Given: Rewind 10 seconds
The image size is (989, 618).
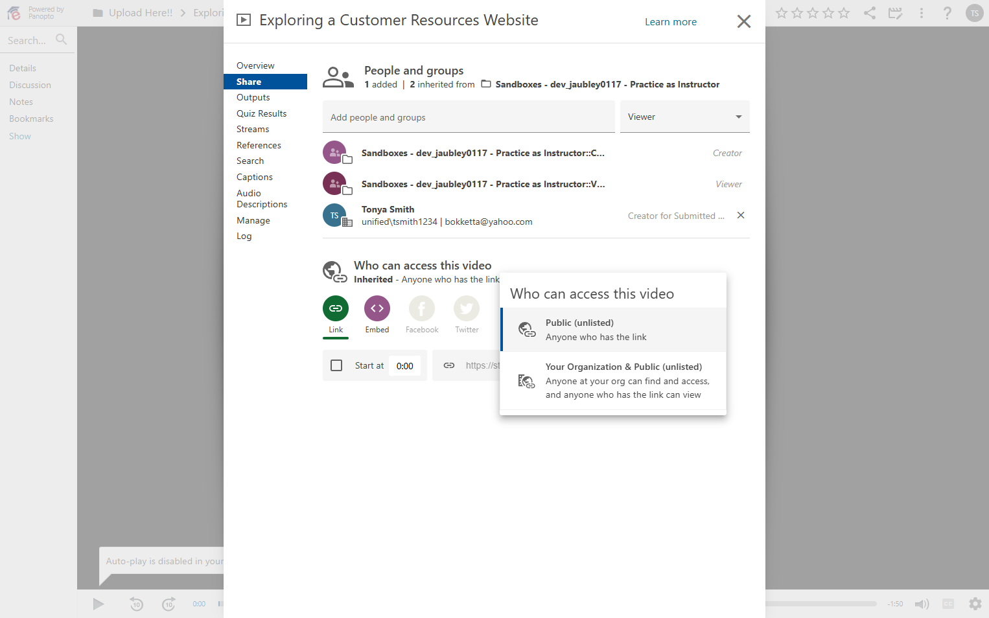Looking at the screenshot, I should (136, 604).
